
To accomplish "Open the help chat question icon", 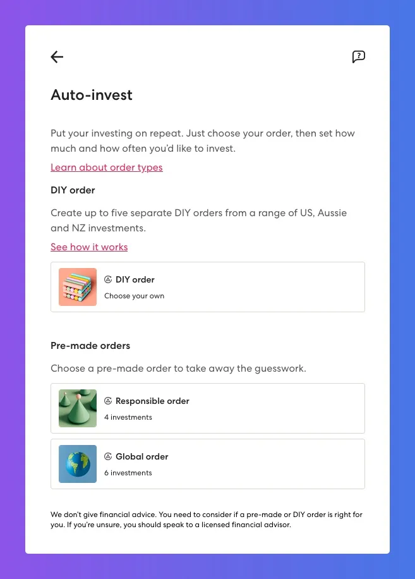I will pos(359,56).
